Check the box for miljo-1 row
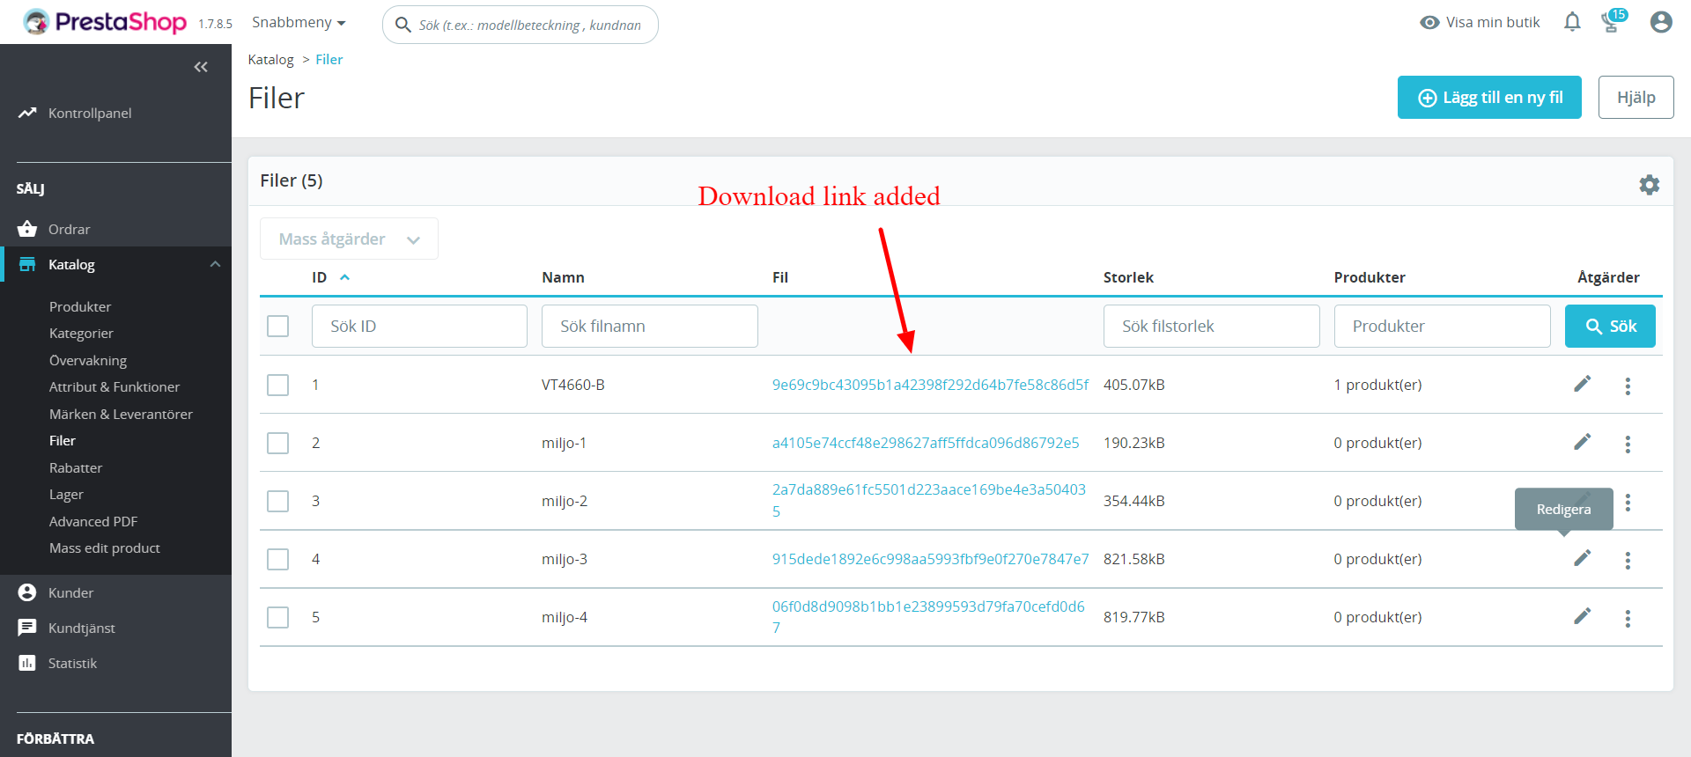Viewport: 1691px width, 757px height. pyautogui.click(x=278, y=443)
